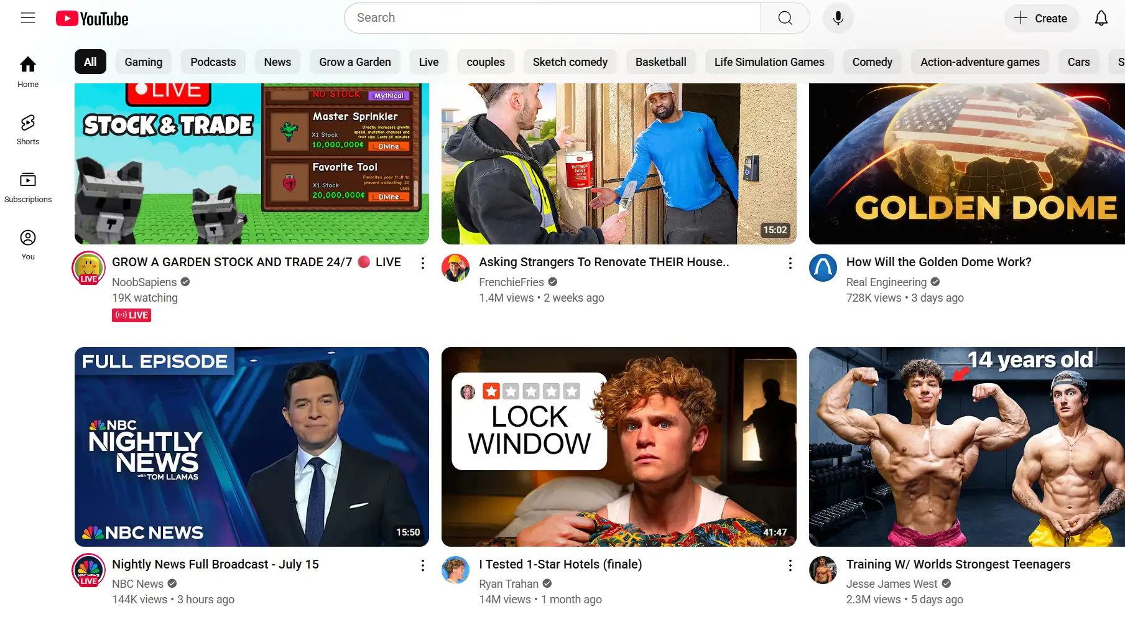Open more options for Asking Strangers video
1125x617 pixels.
790,263
